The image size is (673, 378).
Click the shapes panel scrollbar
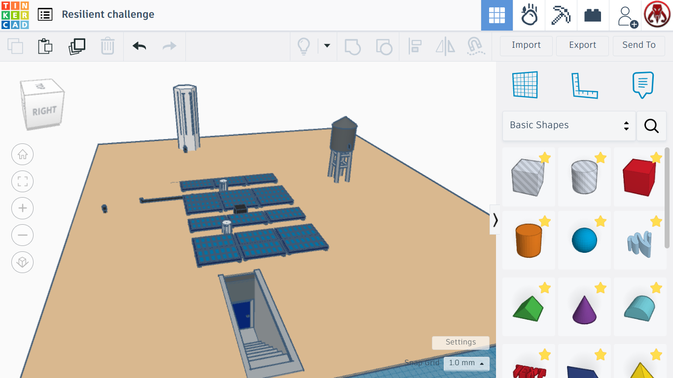667,197
